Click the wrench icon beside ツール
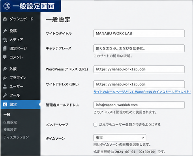The height and width of the screenshot is (156, 193). pos(5,95)
